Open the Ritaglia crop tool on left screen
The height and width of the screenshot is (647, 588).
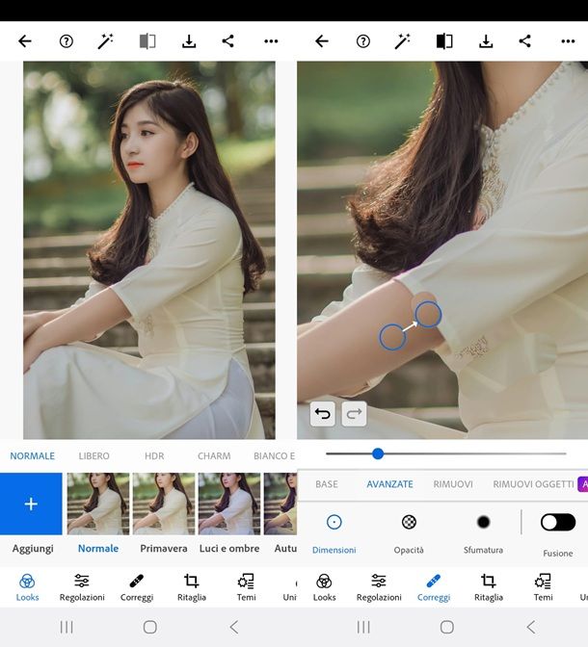click(192, 587)
